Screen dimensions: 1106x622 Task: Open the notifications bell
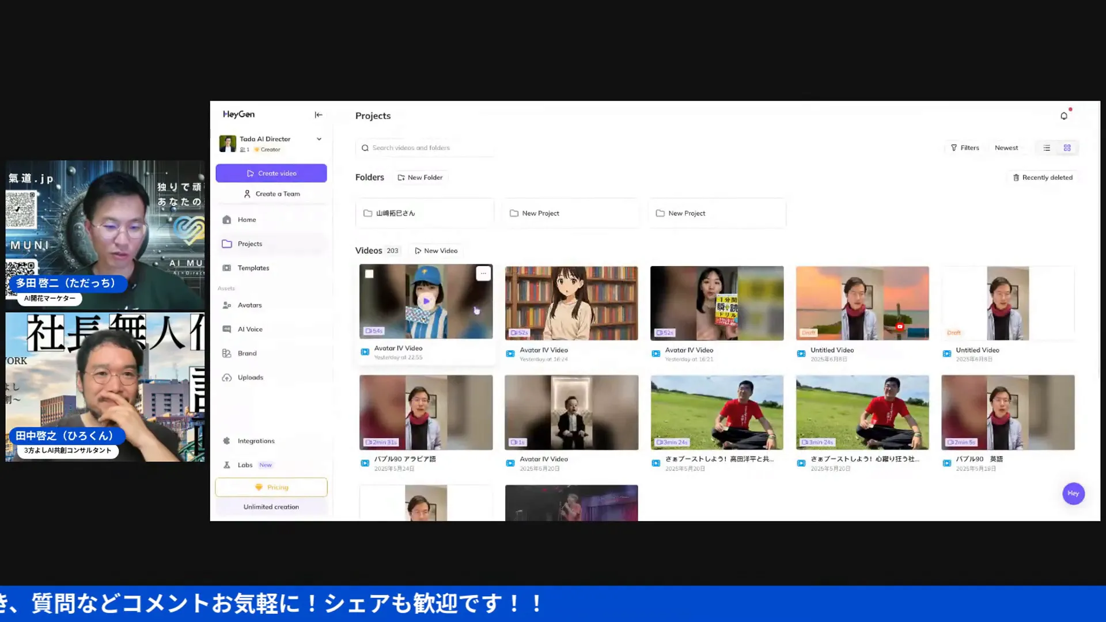pos(1064,116)
